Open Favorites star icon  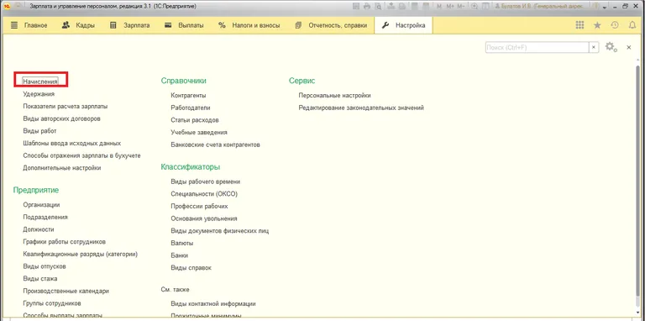click(x=597, y=25)
